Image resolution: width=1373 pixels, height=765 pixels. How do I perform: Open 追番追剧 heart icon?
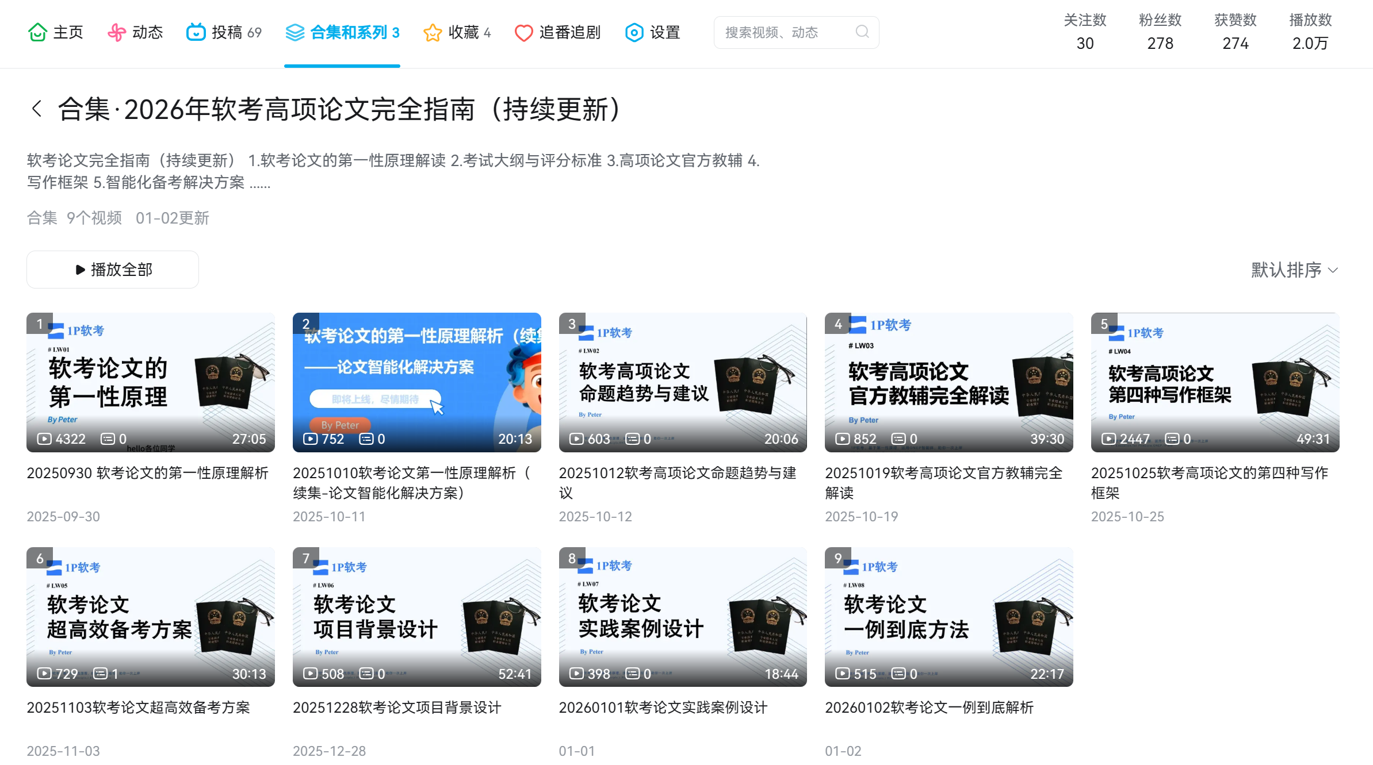coord(523,32)
